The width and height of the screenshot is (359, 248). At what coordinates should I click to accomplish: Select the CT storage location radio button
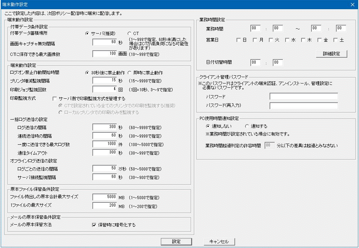129,34
